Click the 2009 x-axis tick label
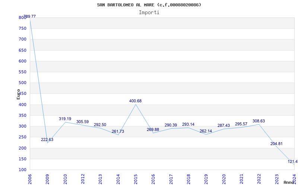The image size is (298, 186). tap(47, 179)
